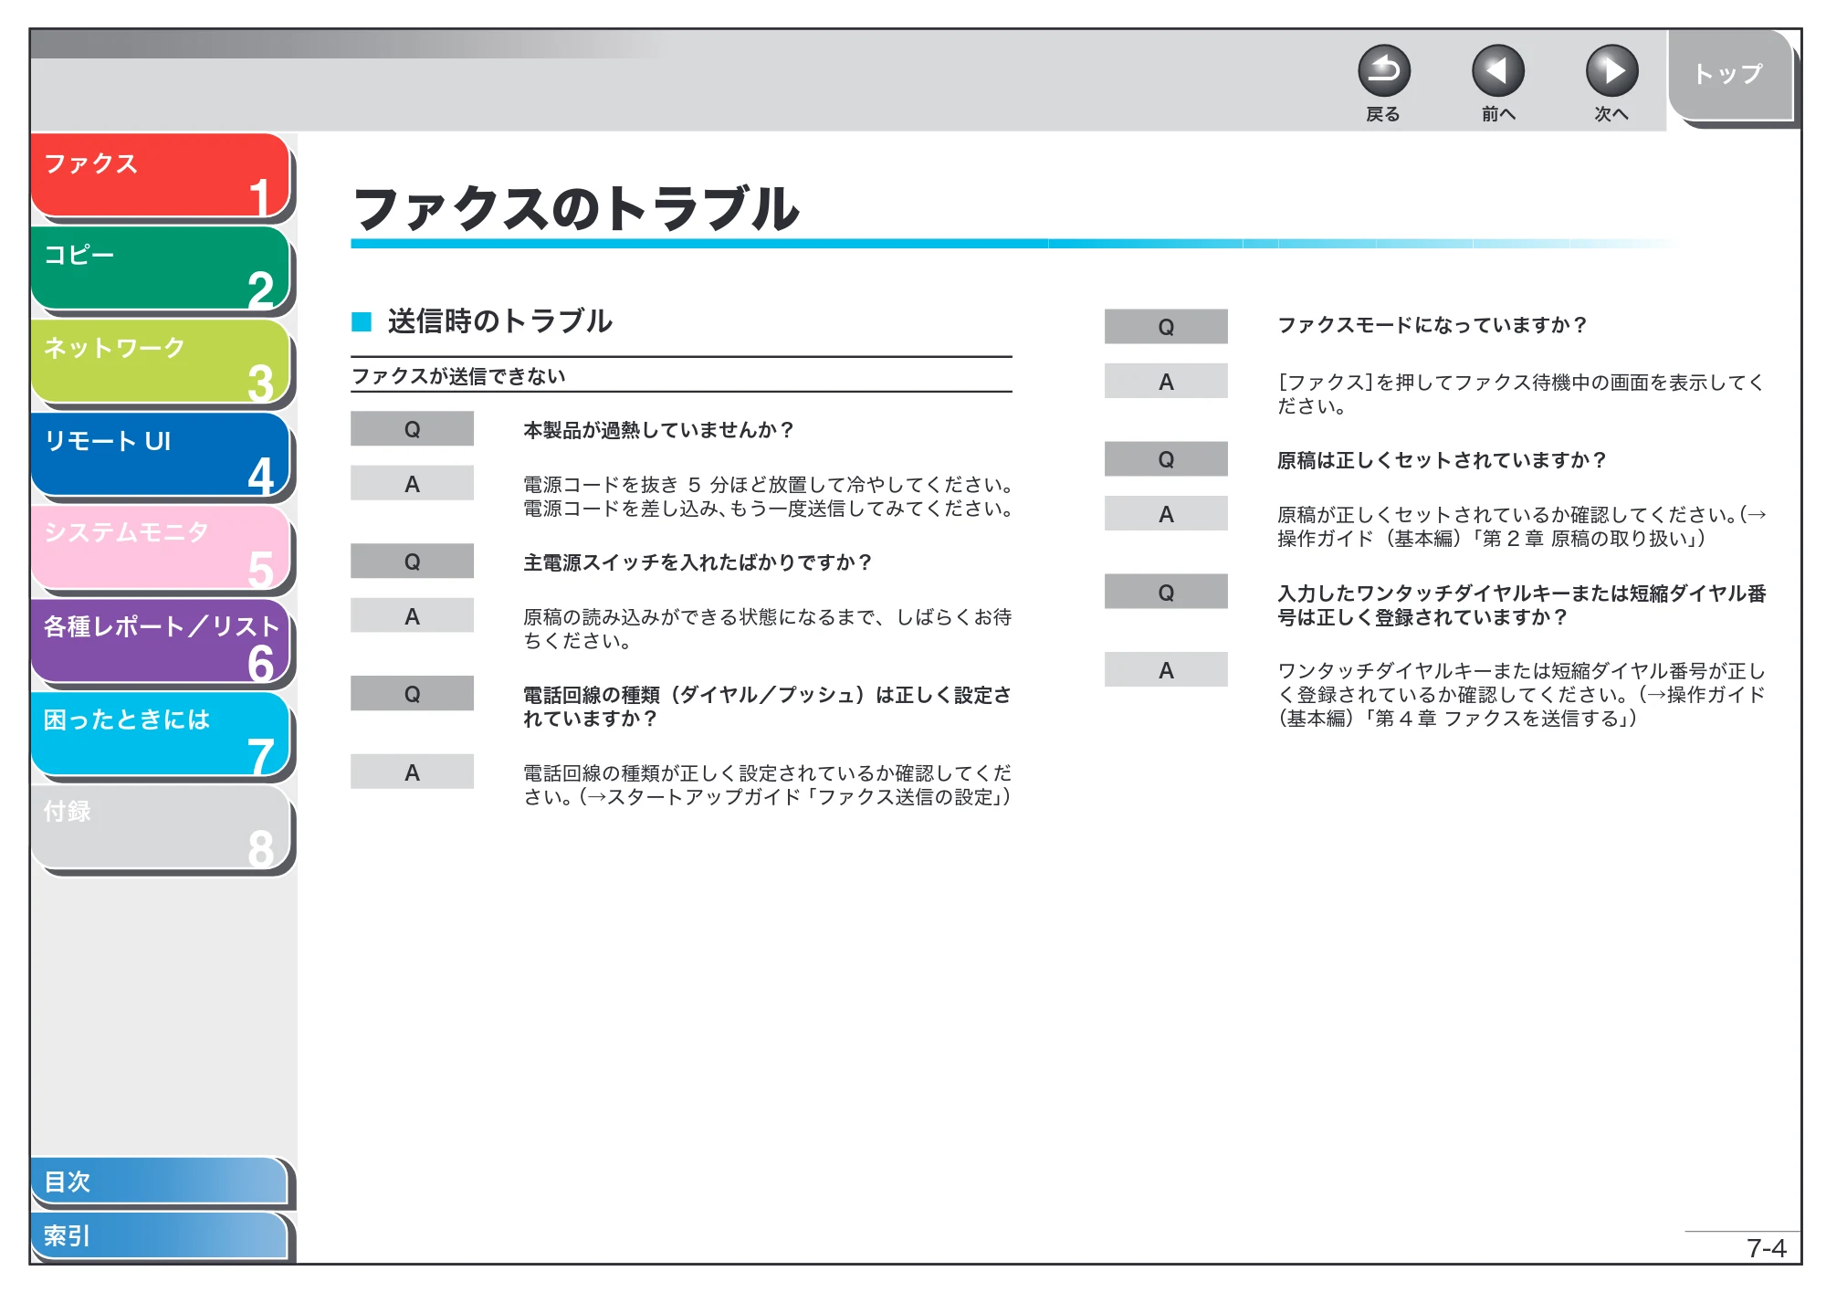Click the 送信時のトラブル section heading
This screenshot has height=1292, width=1826.
click(499, 320)
